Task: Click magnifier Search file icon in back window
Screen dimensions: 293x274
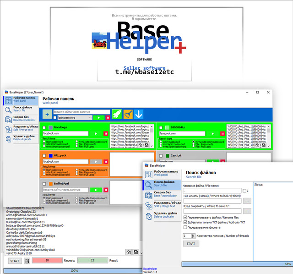Action: coord(8,110)
